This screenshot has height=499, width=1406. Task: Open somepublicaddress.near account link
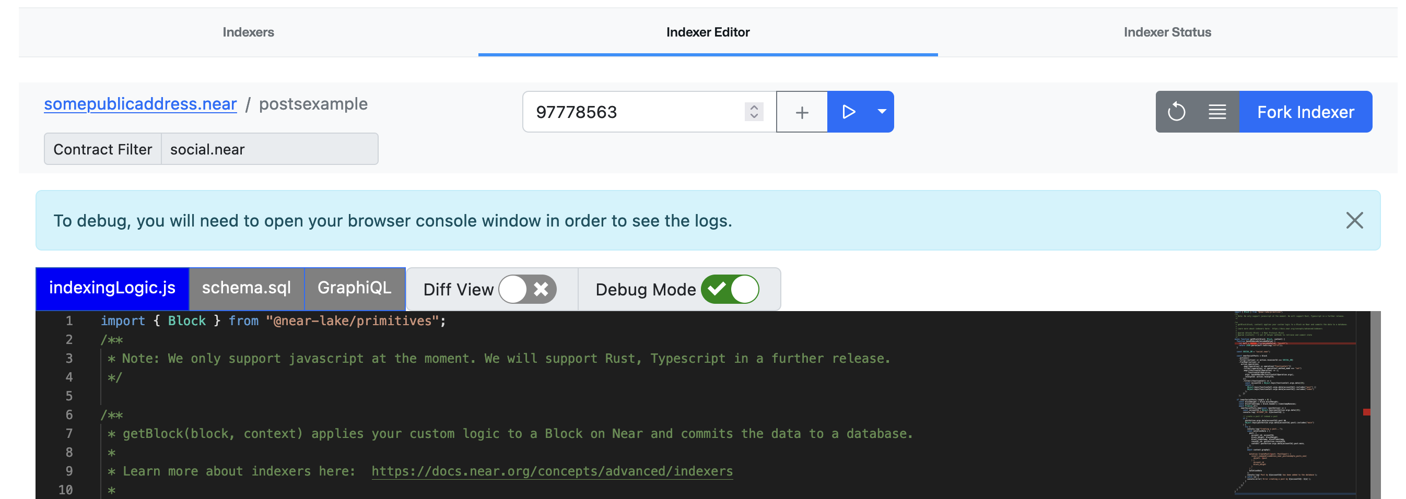coord(140,104)
